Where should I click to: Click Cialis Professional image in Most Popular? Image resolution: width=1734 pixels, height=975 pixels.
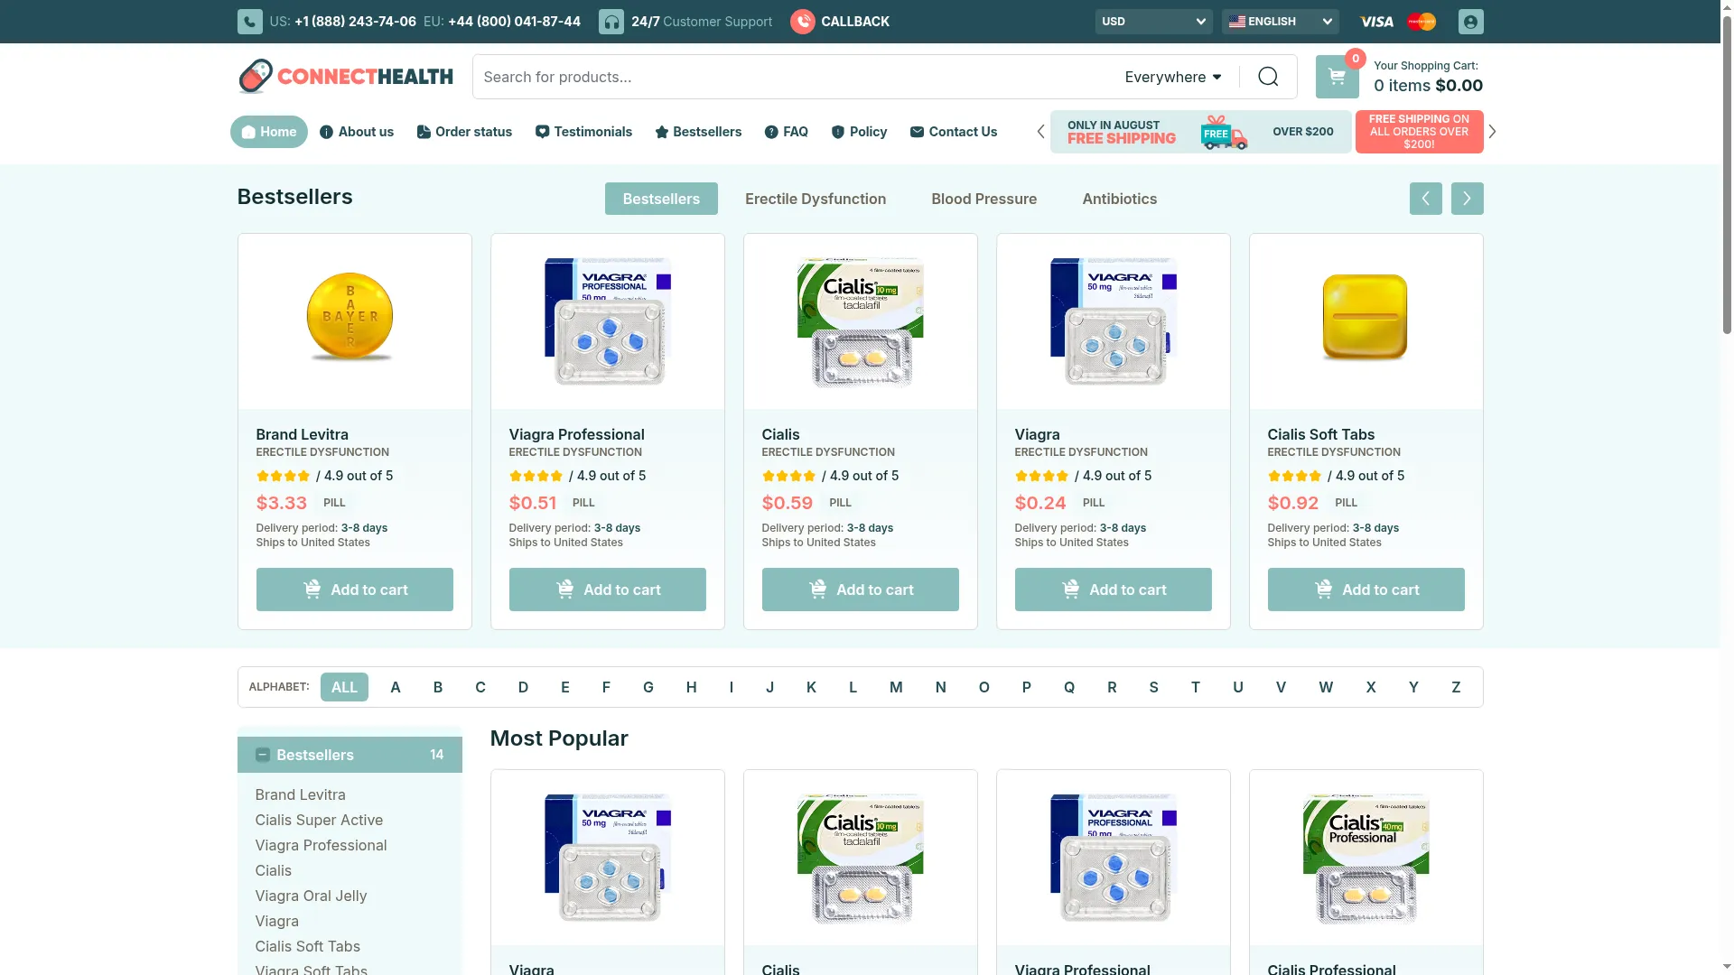(1366, 858)
